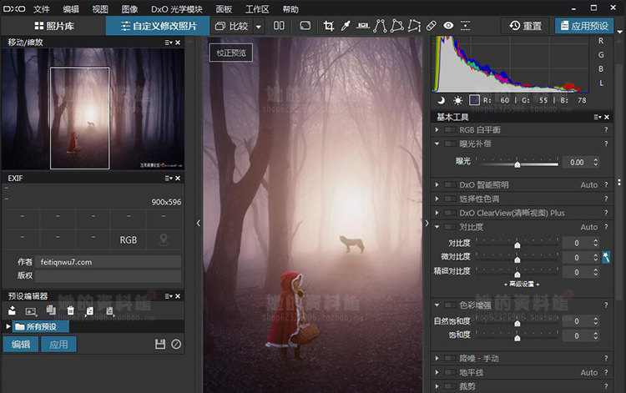This screenshot has width=626, height=393.
Task: Activate the repair eraser tool
Action: click(432, 26)
